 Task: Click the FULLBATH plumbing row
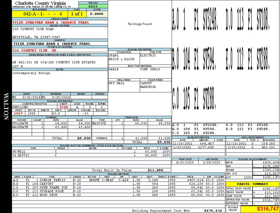[x=51, y=123]
